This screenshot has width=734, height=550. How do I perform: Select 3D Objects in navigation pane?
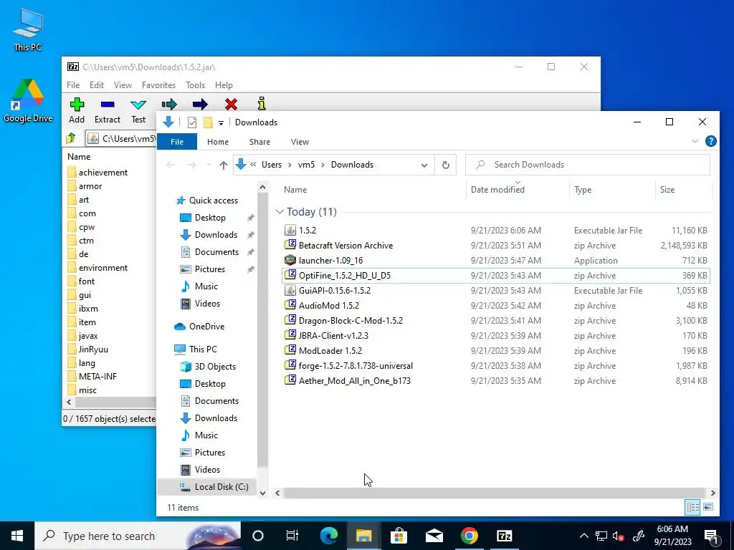point(208,367)
